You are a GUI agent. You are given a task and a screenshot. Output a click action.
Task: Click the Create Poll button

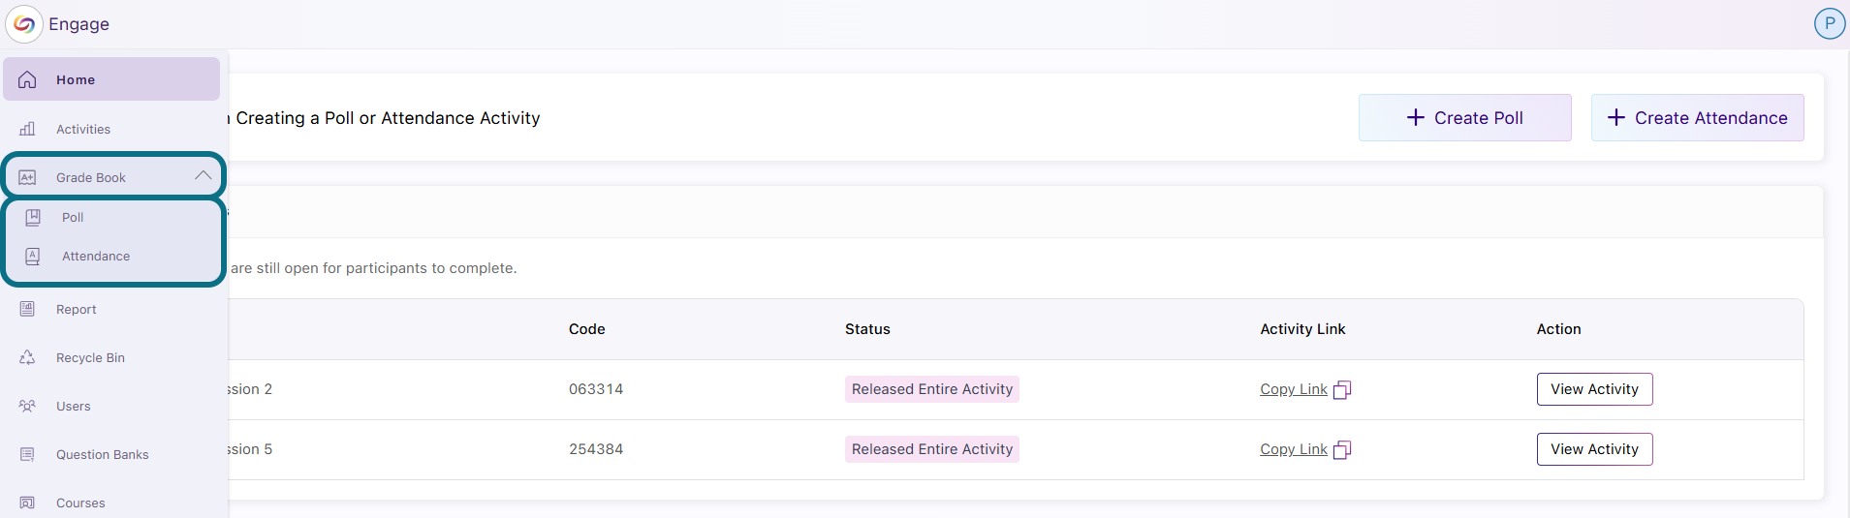click(1464, 117)
